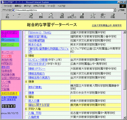
Task: Open the コンピュータ教育 link
Action: (x=38, y=60)
